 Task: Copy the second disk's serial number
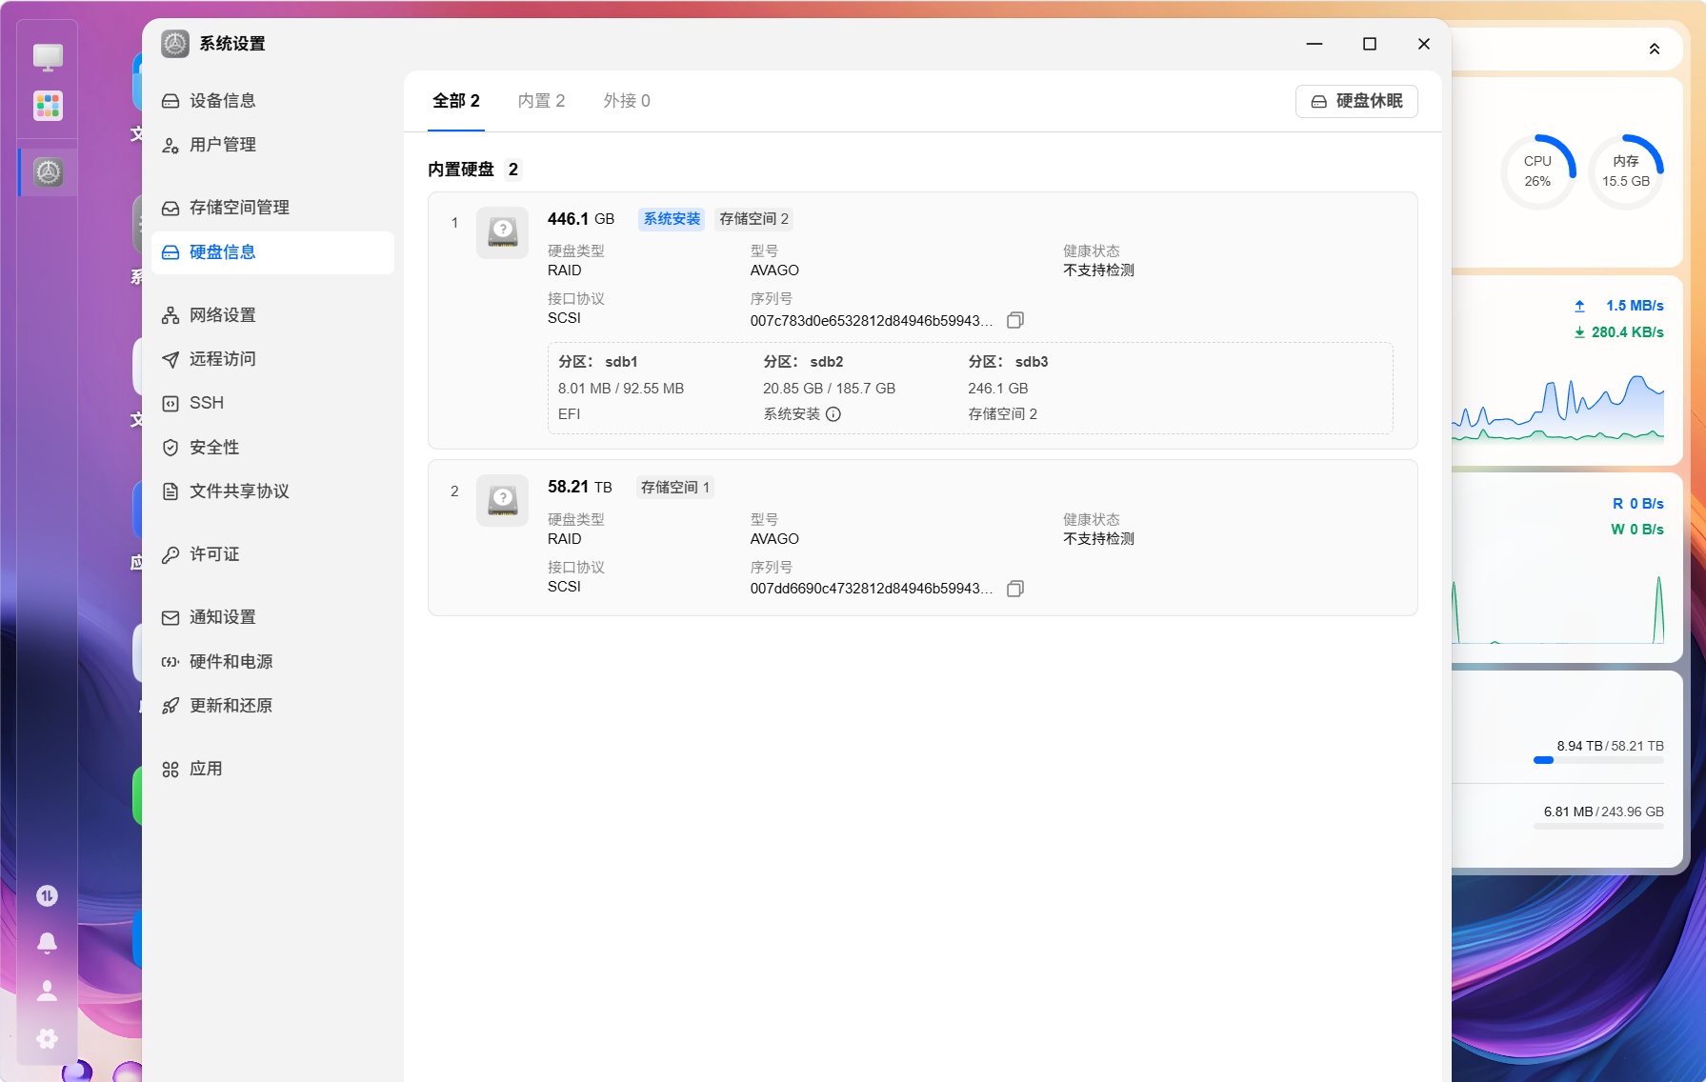(1015, 589)
